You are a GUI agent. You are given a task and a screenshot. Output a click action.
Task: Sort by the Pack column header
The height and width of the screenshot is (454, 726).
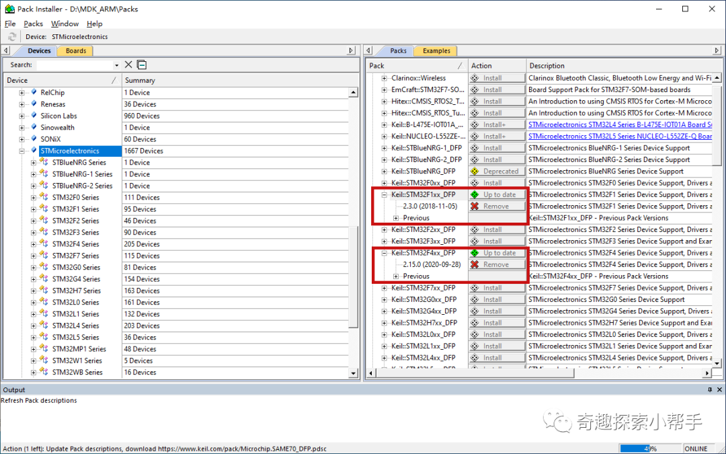point(417,66)
